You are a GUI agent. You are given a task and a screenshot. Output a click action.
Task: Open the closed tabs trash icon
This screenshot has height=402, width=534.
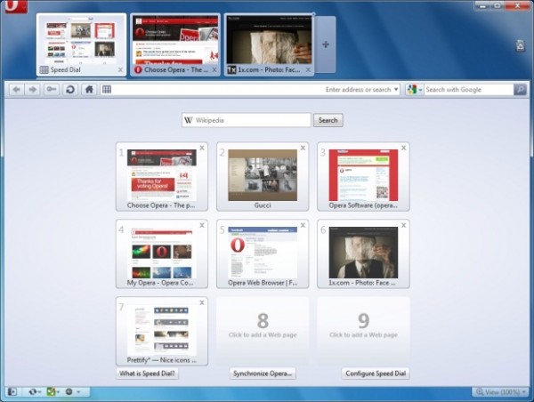tap(519, 45)
